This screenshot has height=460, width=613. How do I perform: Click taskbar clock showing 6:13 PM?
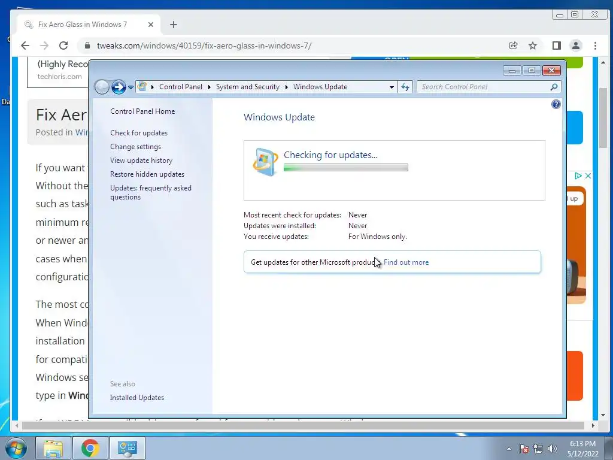(582, 449)
